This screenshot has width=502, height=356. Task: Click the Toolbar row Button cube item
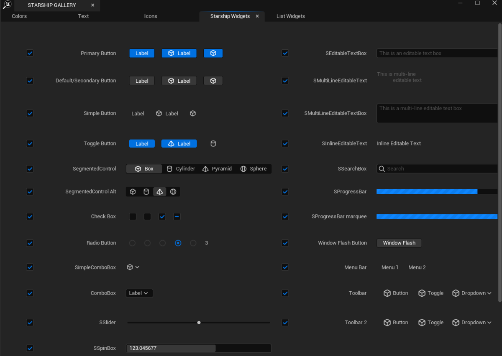[396, 293]
